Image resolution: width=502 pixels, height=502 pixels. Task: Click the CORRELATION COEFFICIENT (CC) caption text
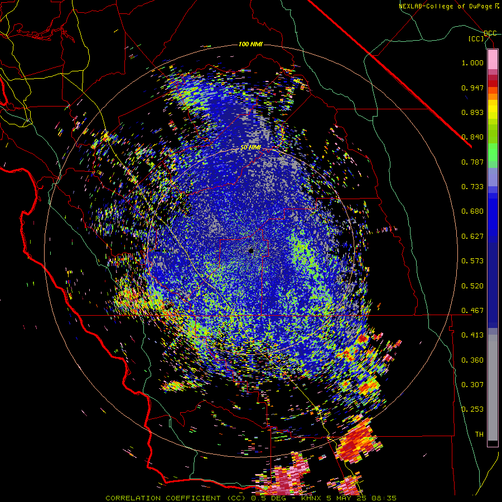[176, 498]
